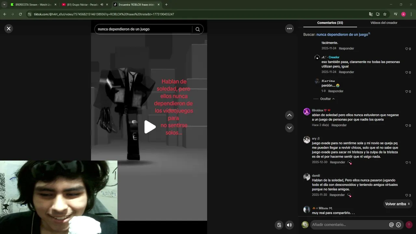Click the search emoji icon beside ary's Responder
This screenshot has width=416, height=234.
click(350, 162)
